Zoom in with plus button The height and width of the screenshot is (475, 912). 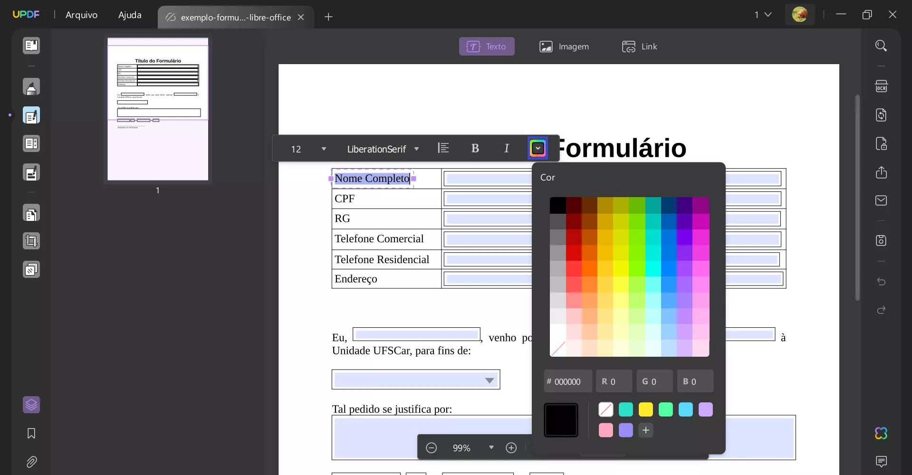coord(511,448)
